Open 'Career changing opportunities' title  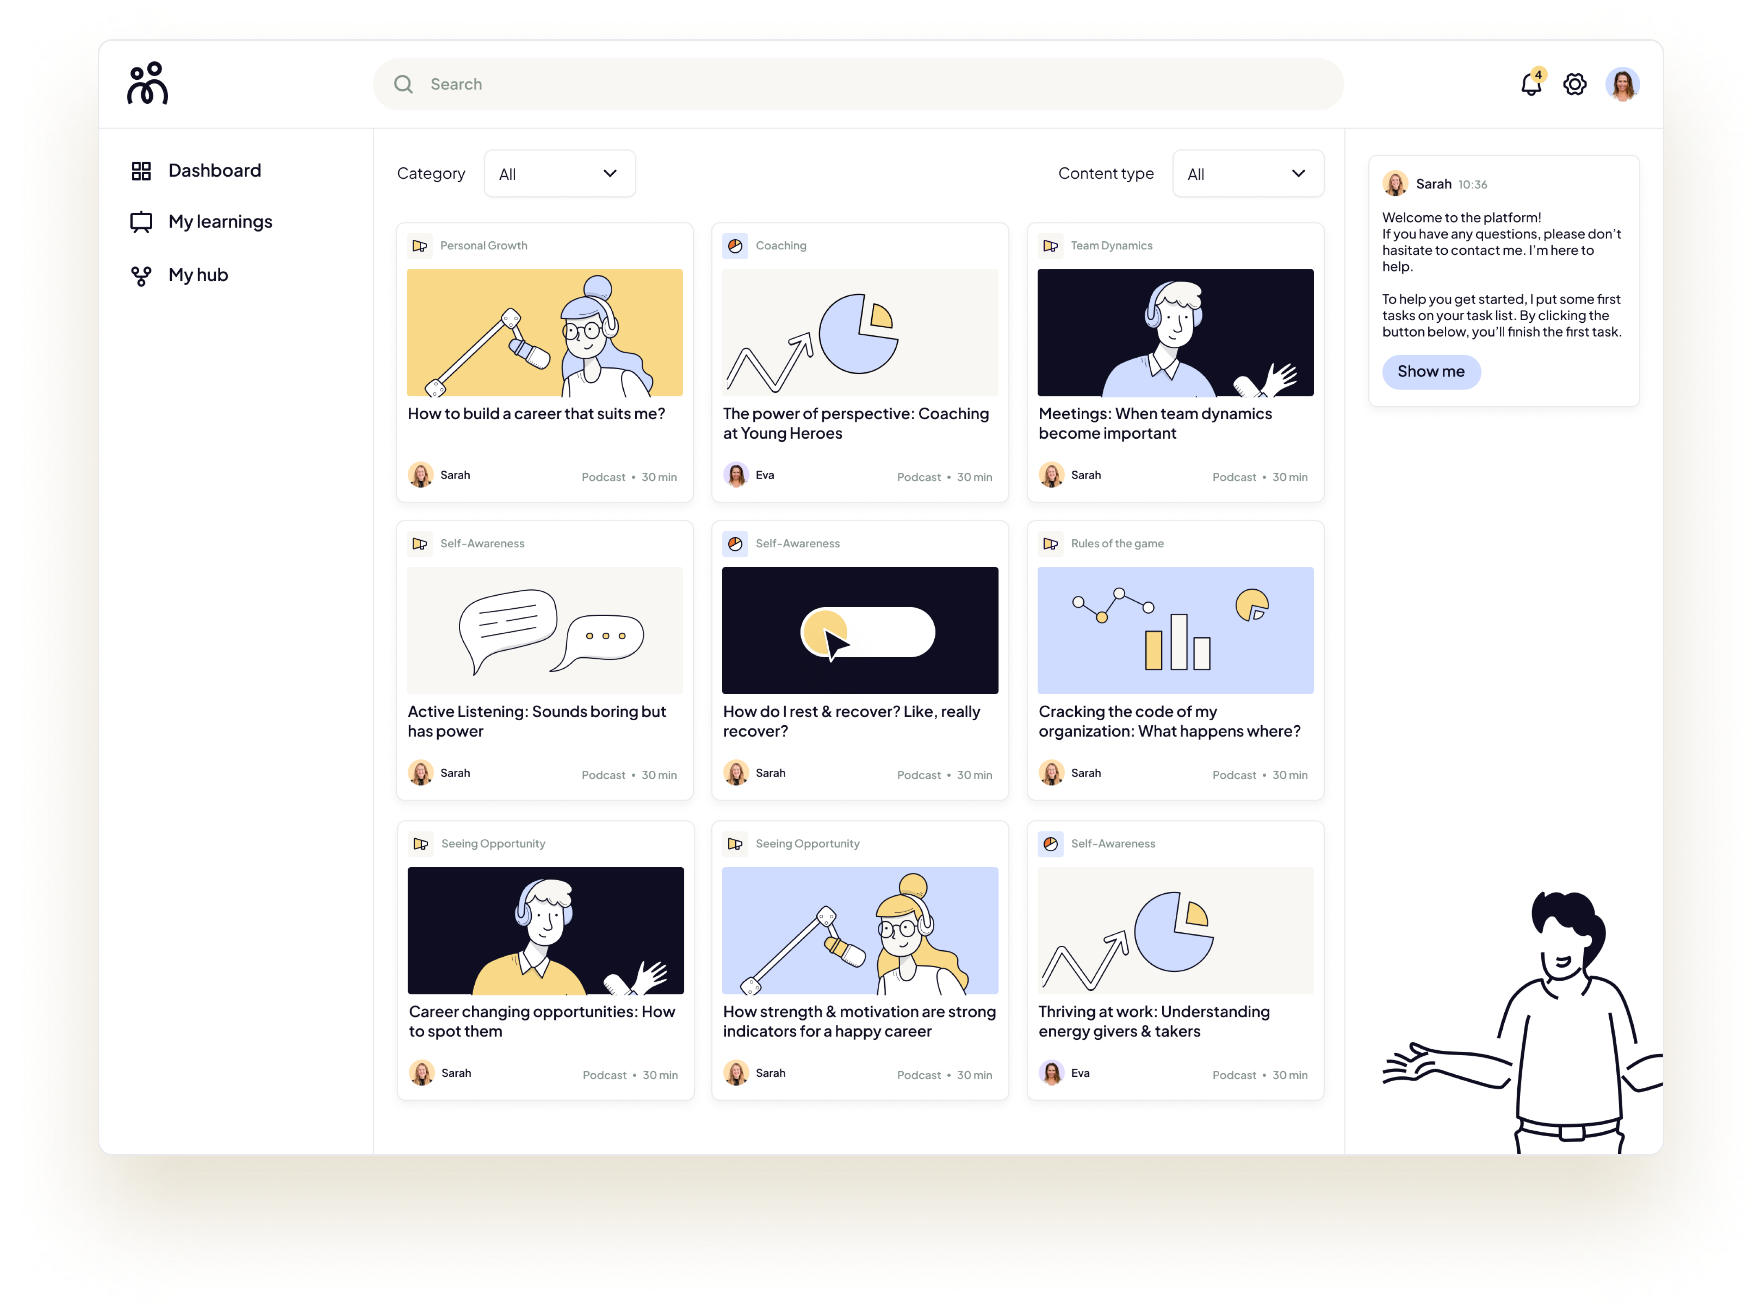click(x=542, y=1021)
